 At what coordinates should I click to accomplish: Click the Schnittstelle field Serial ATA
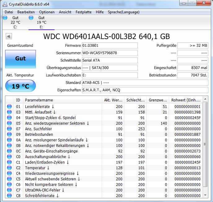[x=110, y=60]
